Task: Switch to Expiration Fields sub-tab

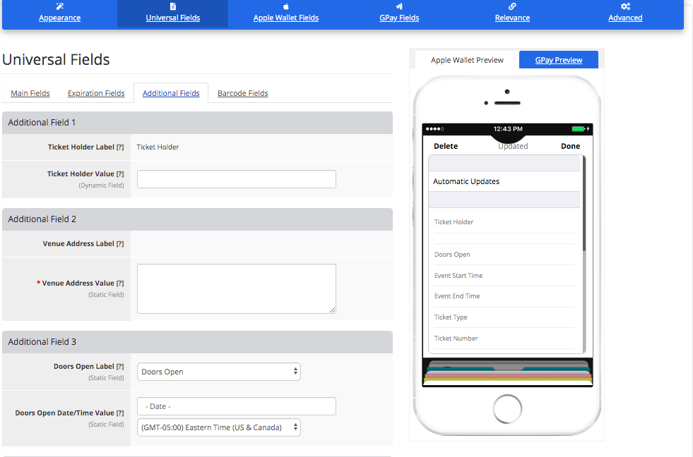Action: coord(96,93)
